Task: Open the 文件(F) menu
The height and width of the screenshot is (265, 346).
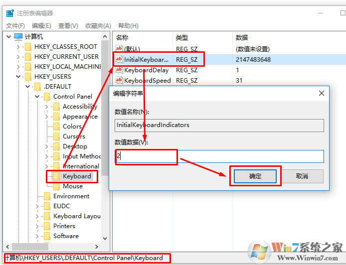Action: point(15,26)
